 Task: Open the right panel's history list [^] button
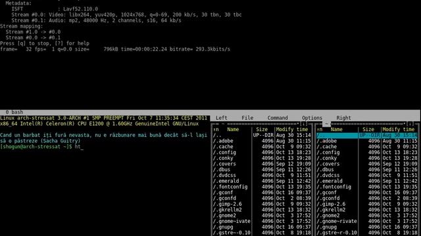pos(410,124)
